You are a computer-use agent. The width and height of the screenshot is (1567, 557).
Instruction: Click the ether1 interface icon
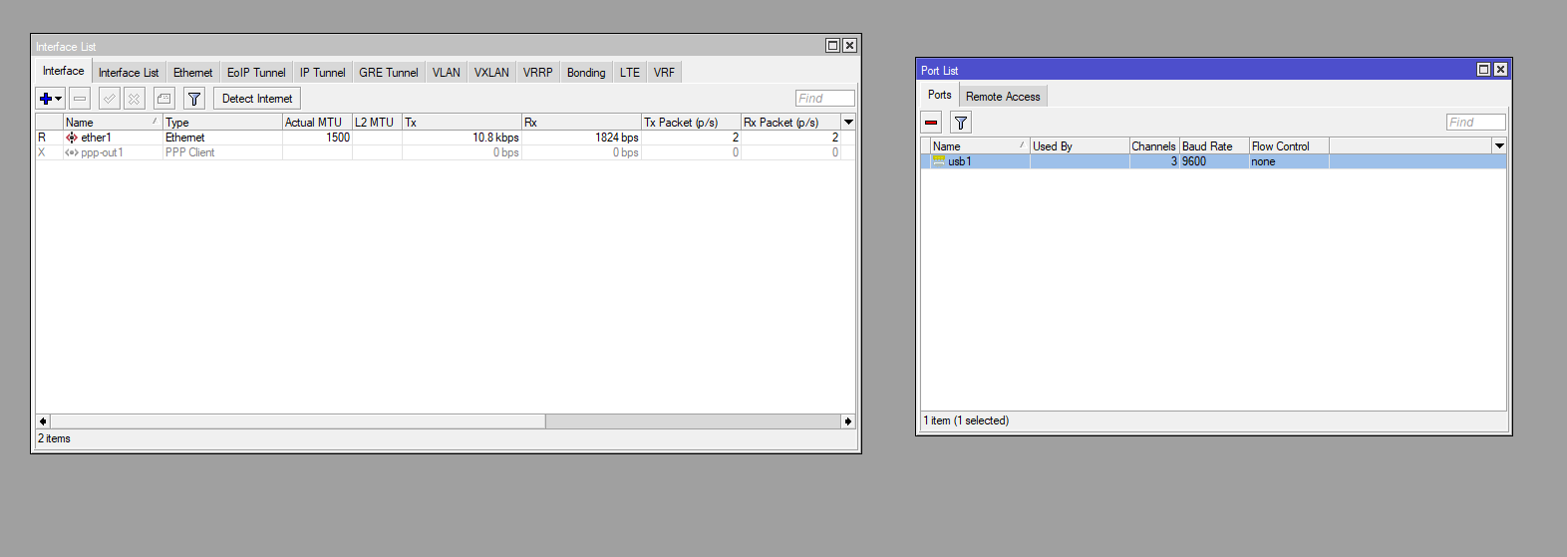72,138
